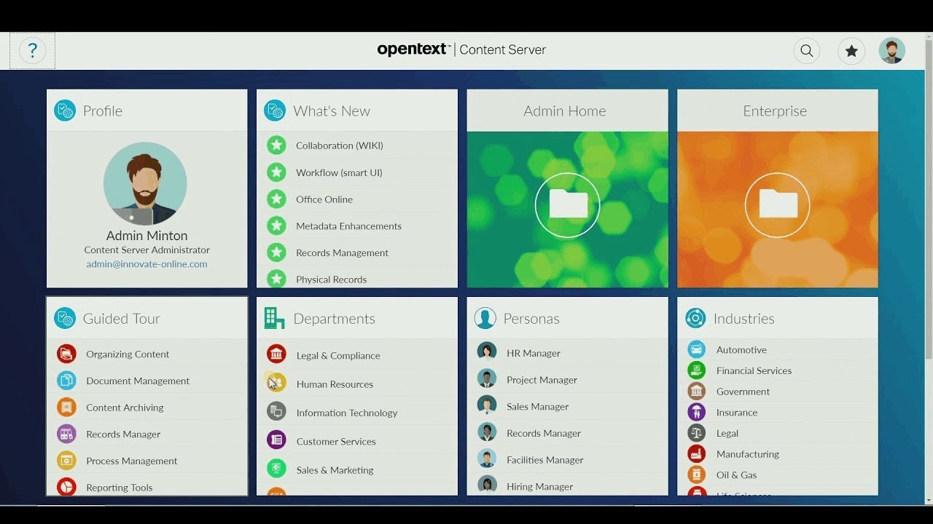Click the Sales & Marketing icon

click(276, 469)
